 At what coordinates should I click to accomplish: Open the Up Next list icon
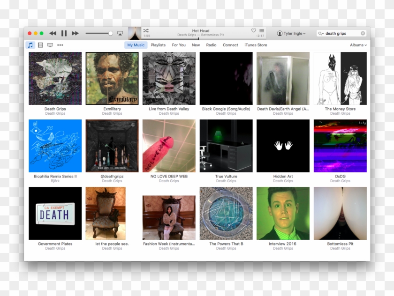tap(261, 30)
